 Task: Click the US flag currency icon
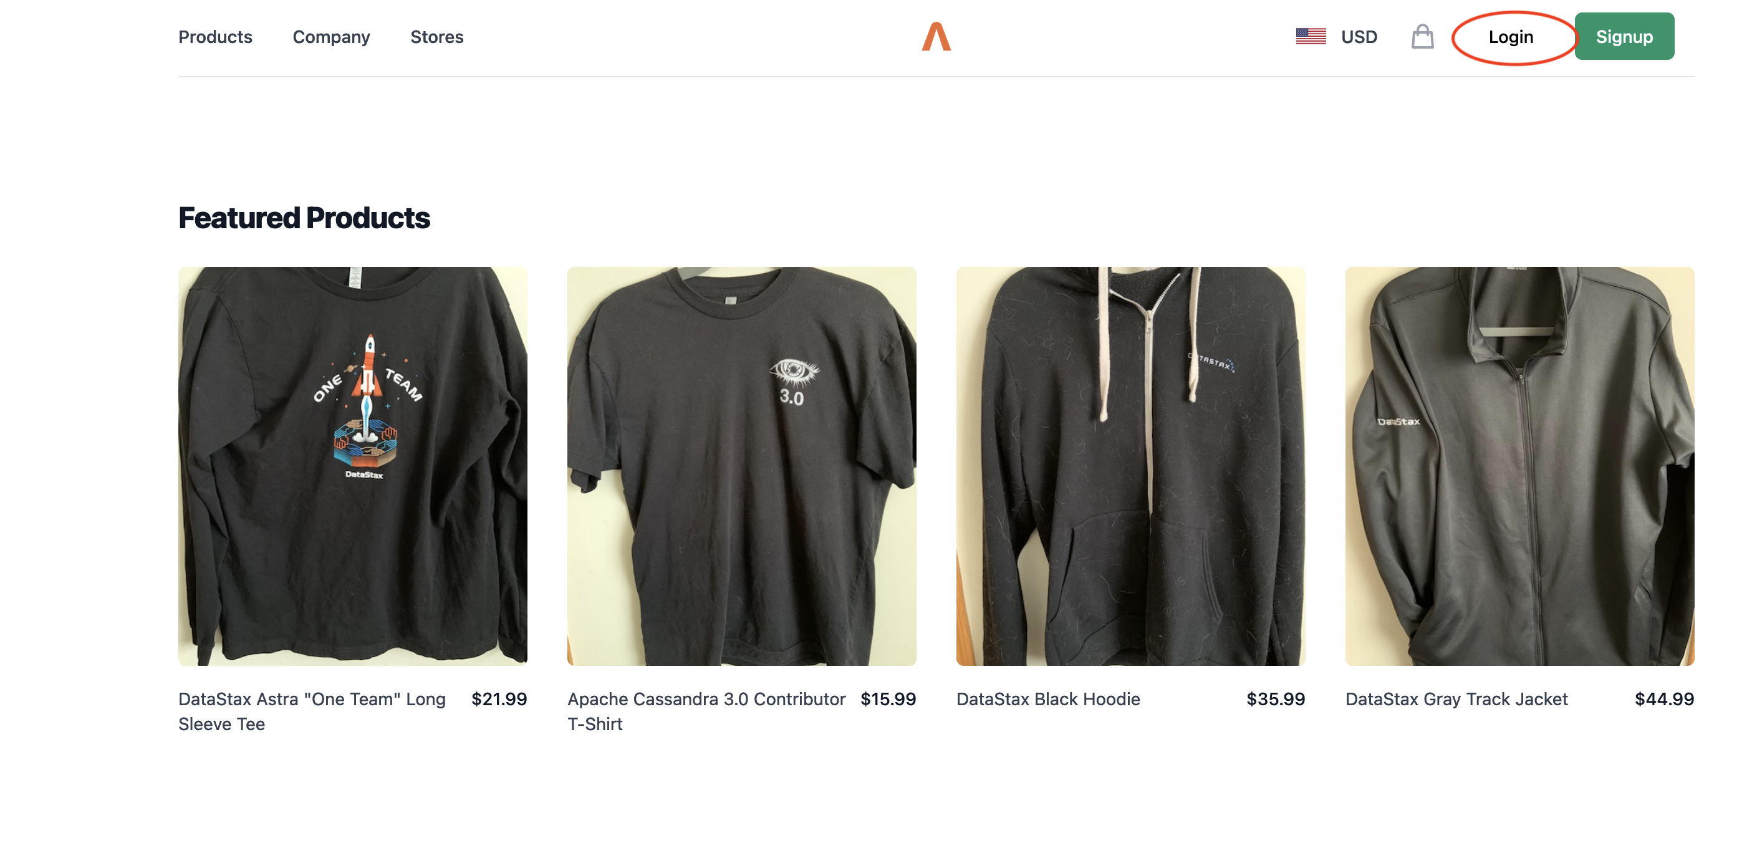[1311, 36]
